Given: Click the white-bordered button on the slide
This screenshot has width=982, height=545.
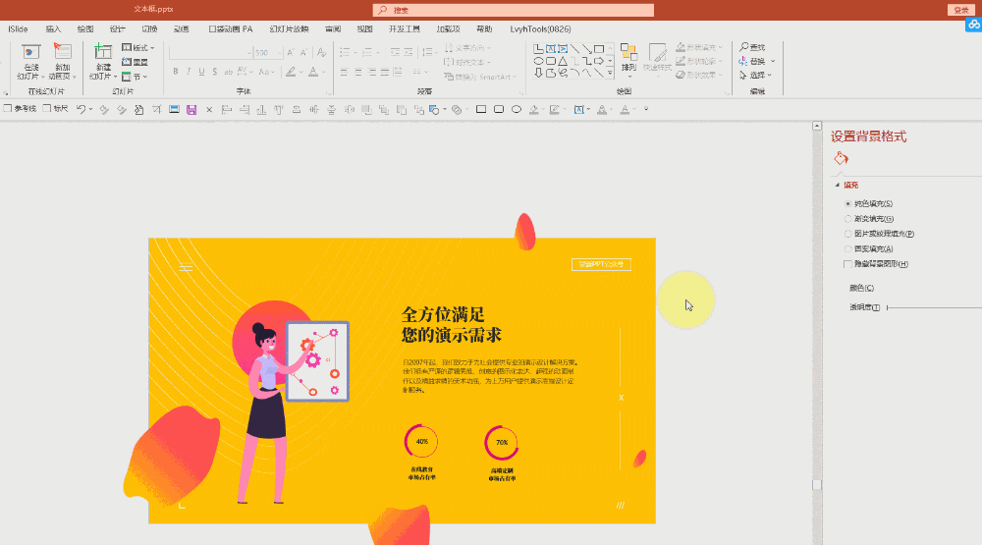Looking at the screenshot, I should point(601,264).
